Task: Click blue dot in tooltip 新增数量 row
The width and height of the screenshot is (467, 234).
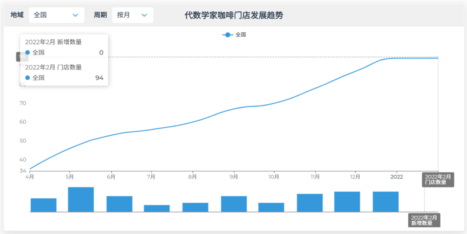Action: click(28, 53)
